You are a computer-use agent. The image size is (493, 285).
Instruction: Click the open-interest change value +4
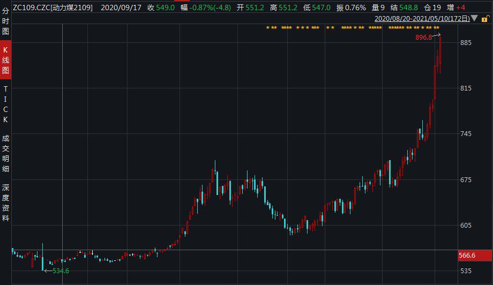(461, 7)
